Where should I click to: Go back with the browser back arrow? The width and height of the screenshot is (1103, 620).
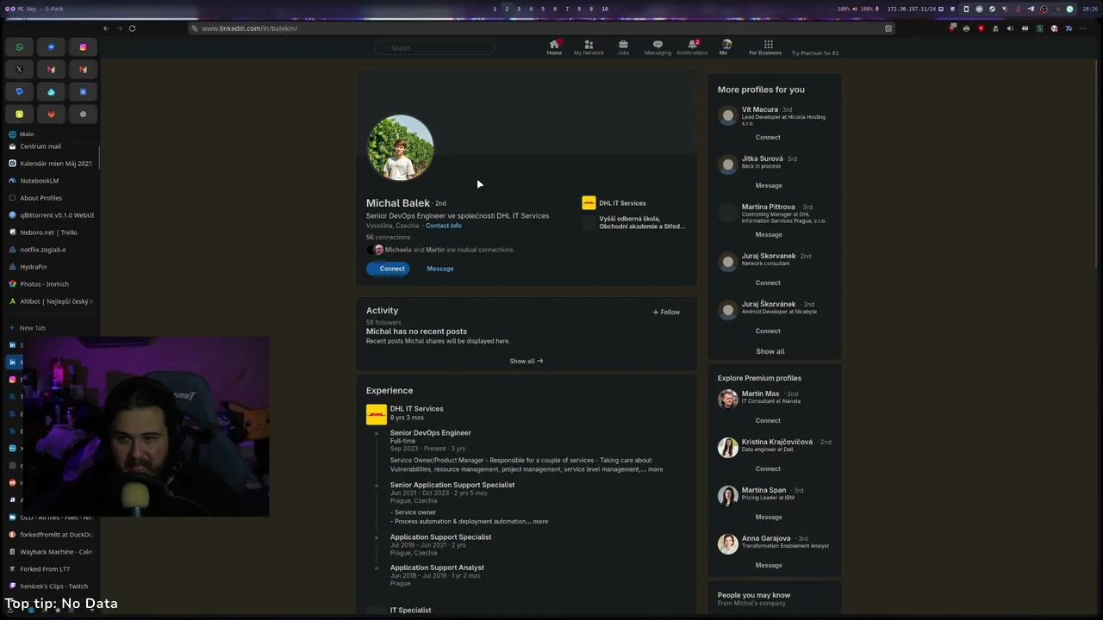click(x=106, y=28)
